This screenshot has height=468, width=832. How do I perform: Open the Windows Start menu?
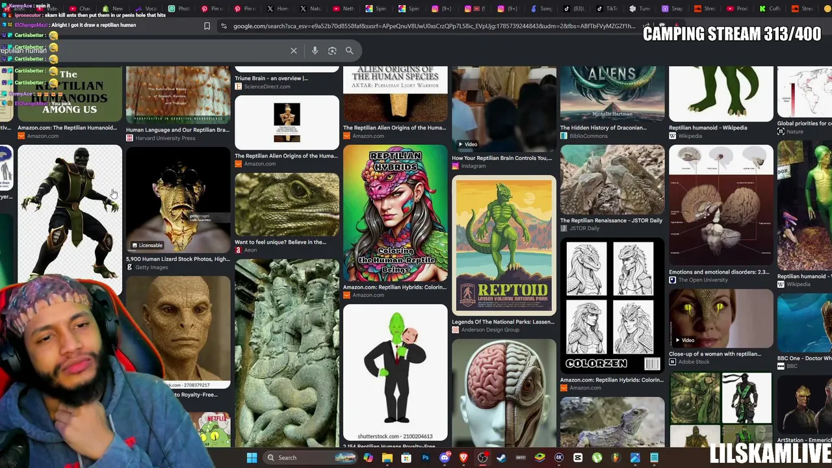252,458
